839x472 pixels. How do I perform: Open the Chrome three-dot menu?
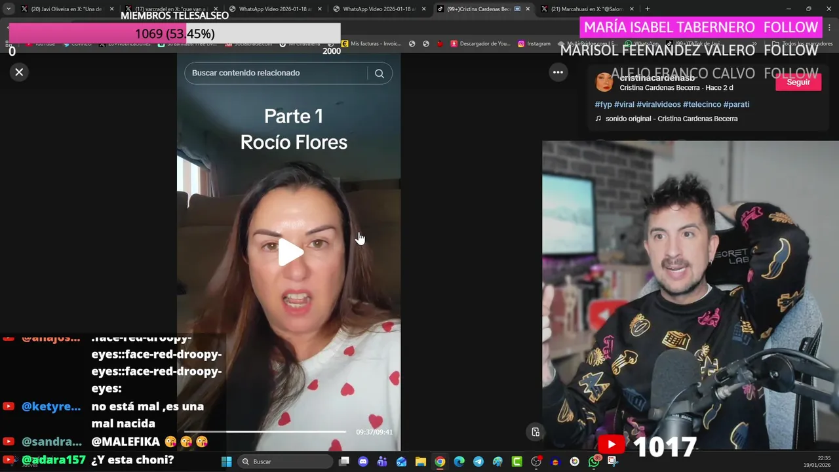(x=830, y=28)
